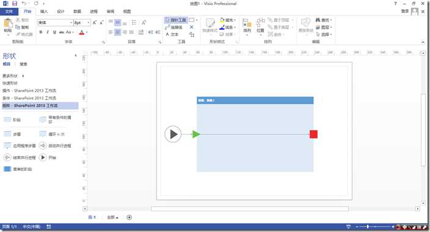Toggle right align in bottom paragraph row
The image size is (430, 232).
click(x=125, y=32)
